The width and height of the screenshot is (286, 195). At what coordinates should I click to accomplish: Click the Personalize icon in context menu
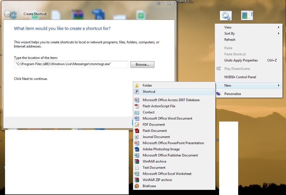pyautogui.click(x=219, y=94)
